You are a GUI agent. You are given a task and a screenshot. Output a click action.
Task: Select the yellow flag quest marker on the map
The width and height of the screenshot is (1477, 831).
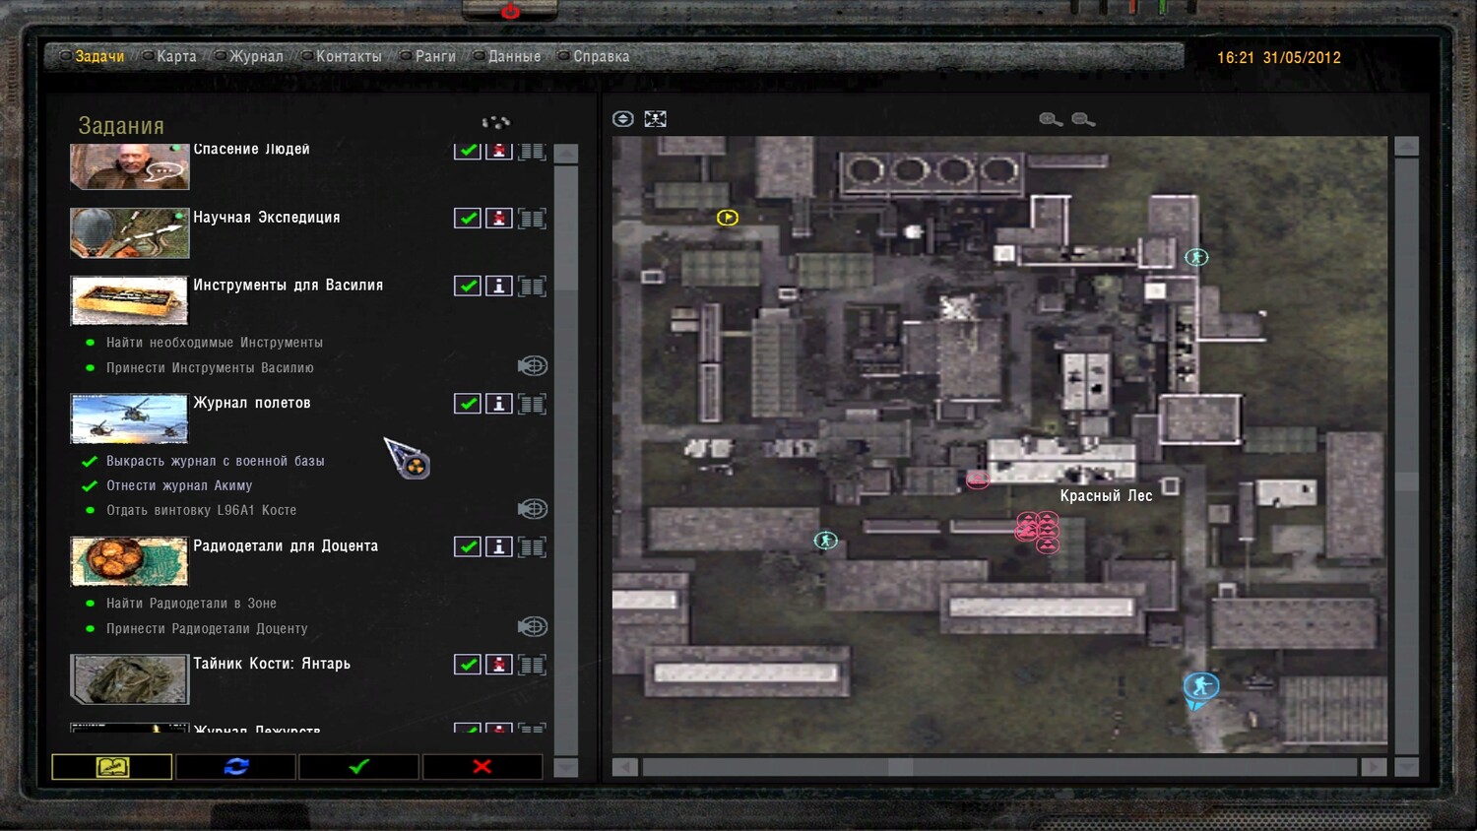[x=728, y=218]
